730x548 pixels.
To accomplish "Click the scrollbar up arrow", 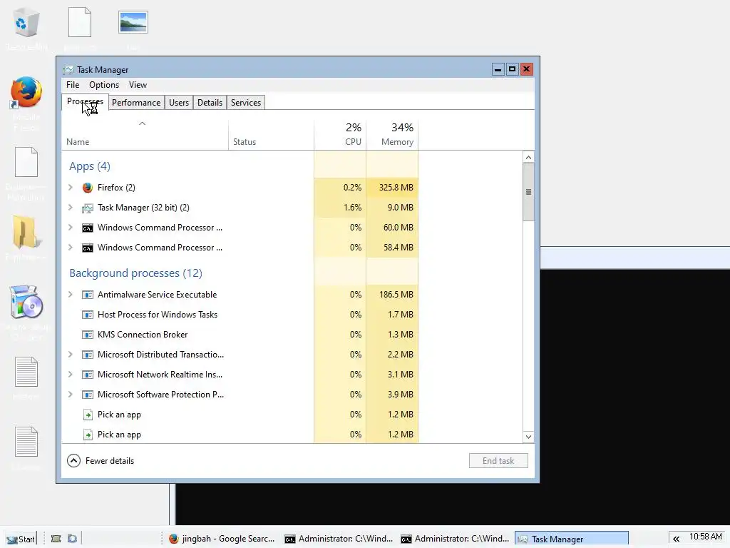I will (x=528, y=158).
